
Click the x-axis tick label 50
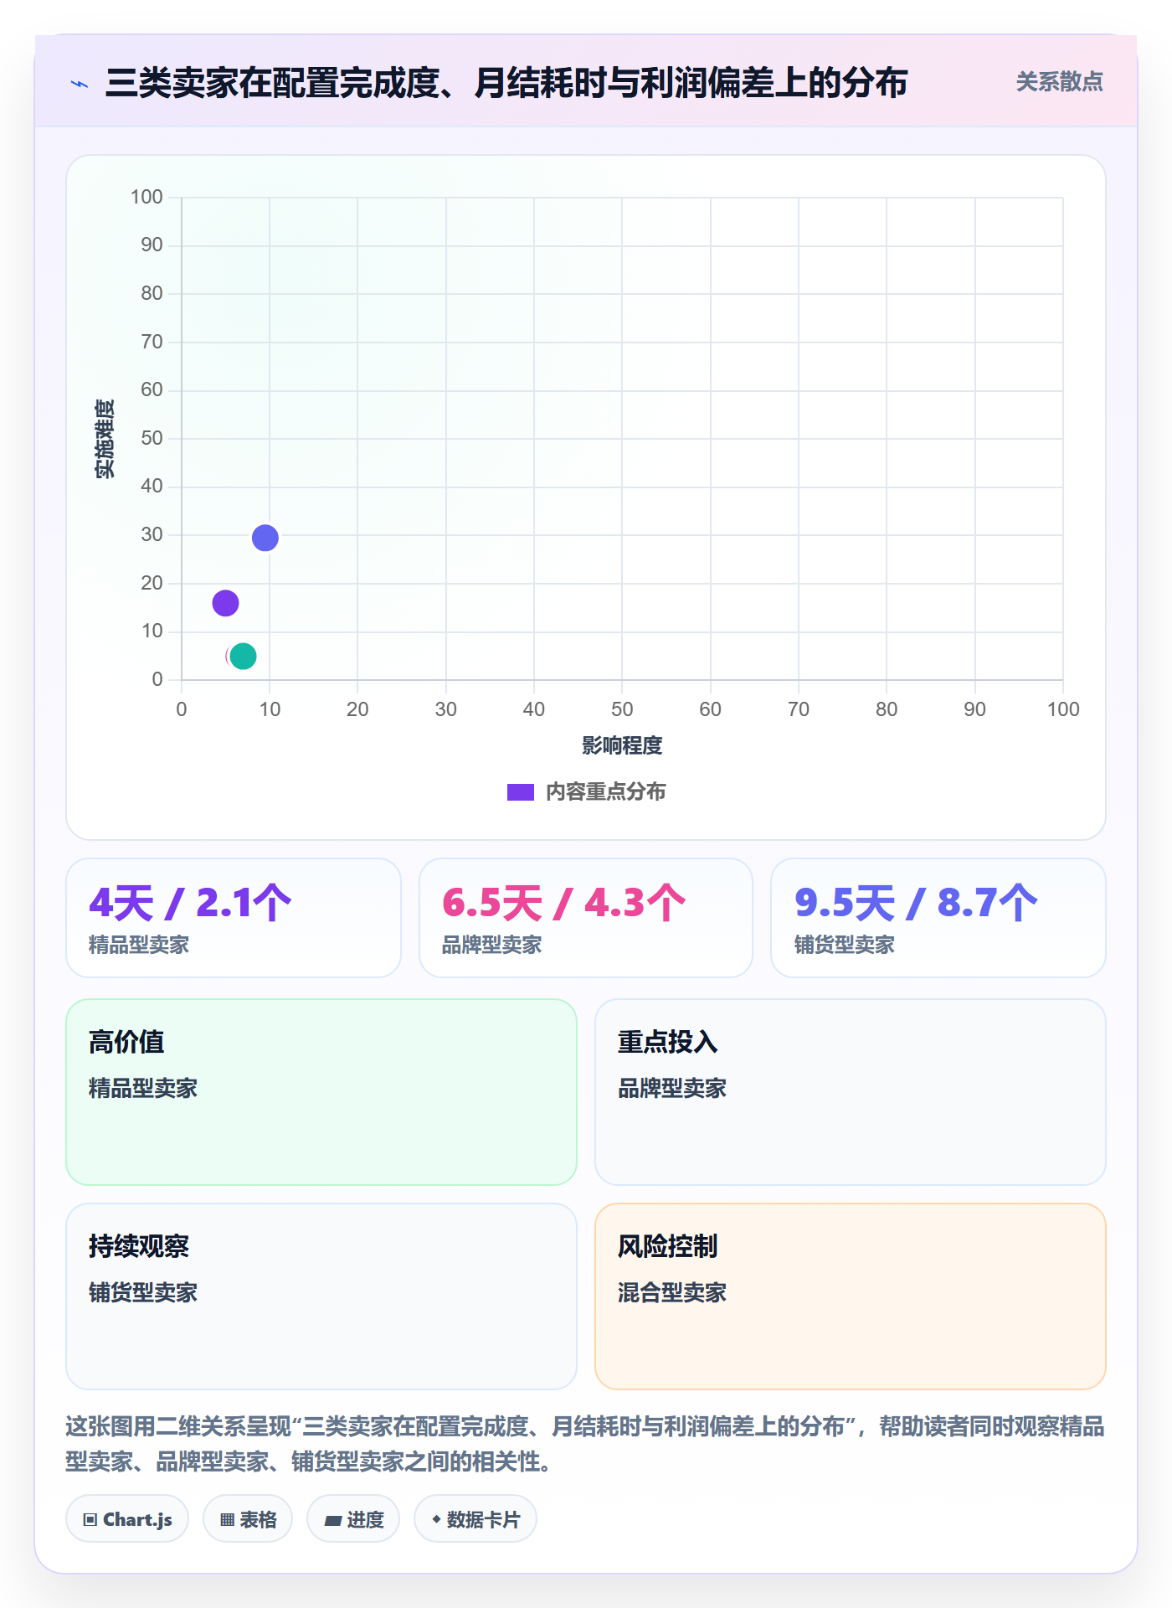[622, 709]
